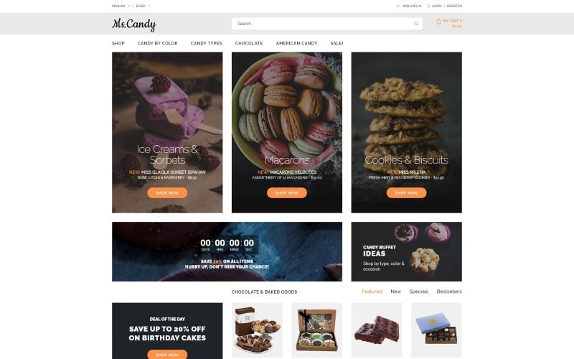Expand the English language dropdown
The height and width of the screenshot is (359, 574).
click(121, 6)
